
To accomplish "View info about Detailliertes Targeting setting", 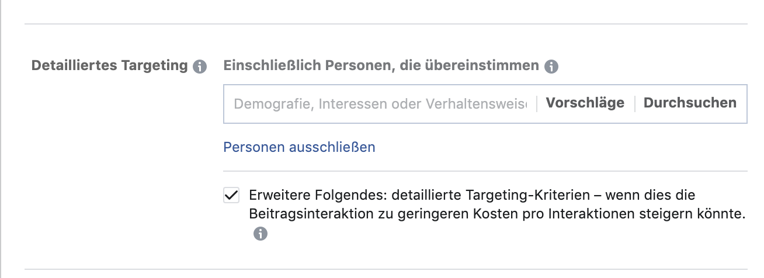I will coord(200,67).
